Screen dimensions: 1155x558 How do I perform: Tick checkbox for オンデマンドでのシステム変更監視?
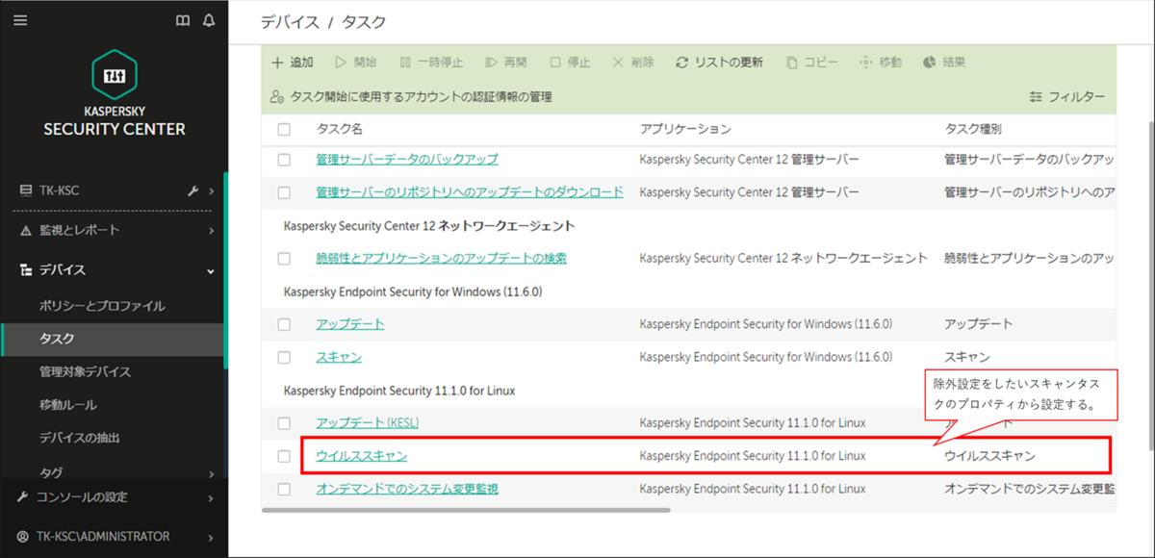(x=284, y=489)
